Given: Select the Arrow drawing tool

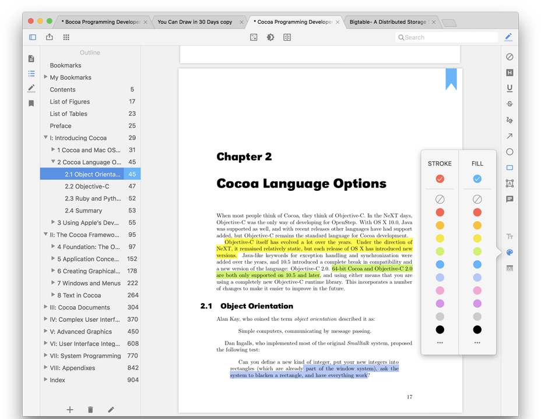Looking at the screenshot, I should [509, 136].
